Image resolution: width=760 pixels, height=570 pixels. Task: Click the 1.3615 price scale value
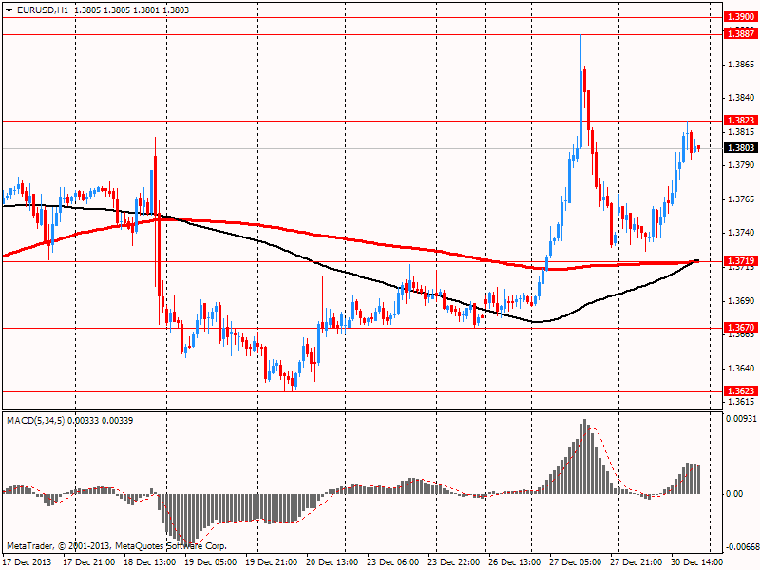pos(742,401)
